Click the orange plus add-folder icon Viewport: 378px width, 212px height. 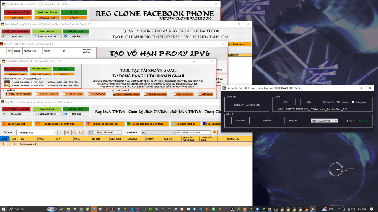[x=60, y=132]
